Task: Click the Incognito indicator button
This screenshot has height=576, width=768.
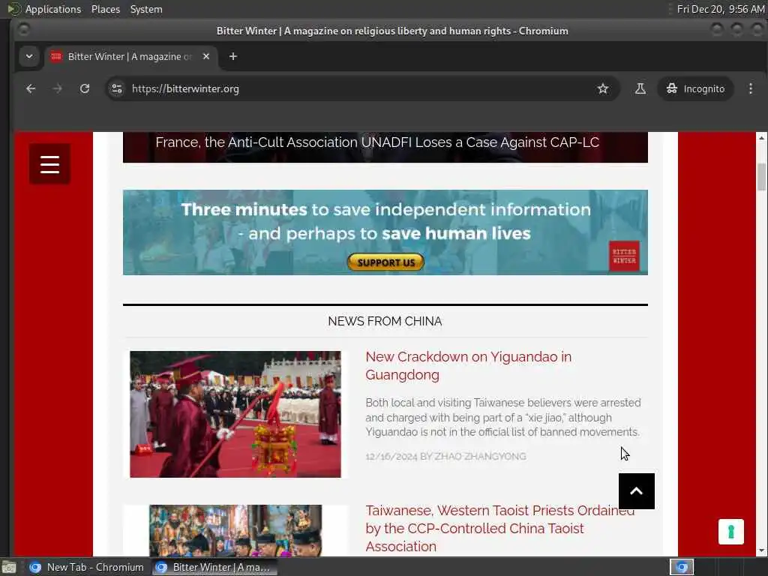Action: pos(695,88)
